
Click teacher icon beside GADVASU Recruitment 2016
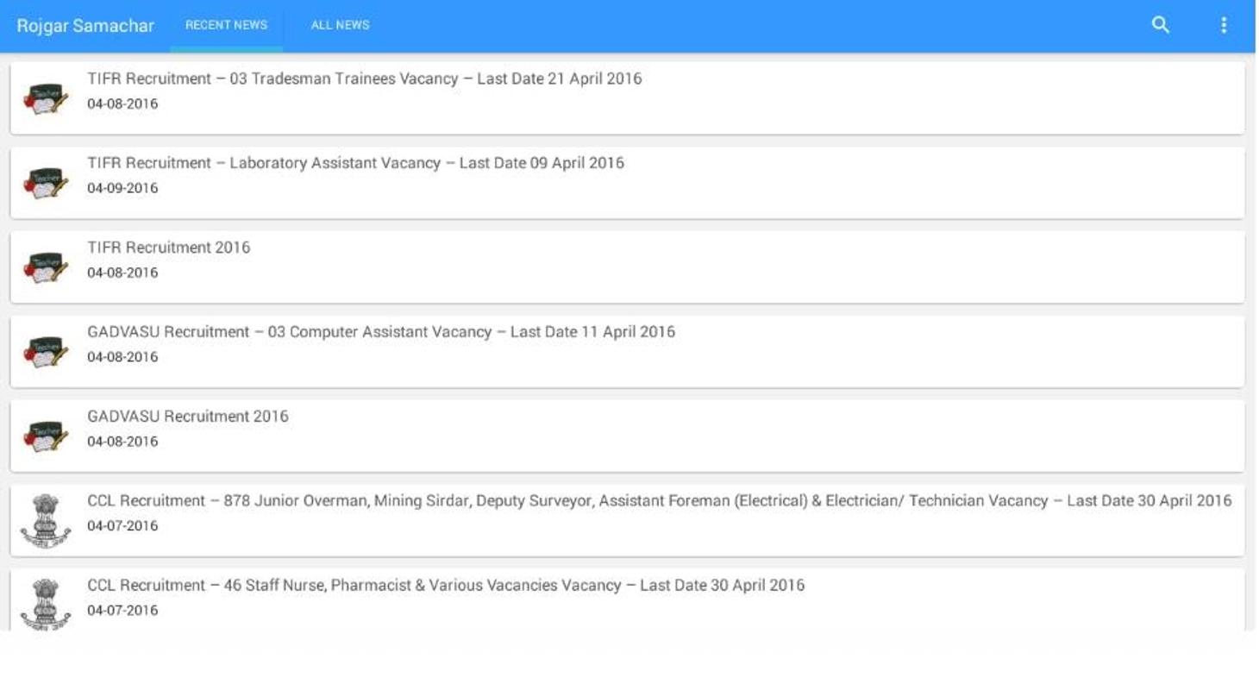point(46,436)
